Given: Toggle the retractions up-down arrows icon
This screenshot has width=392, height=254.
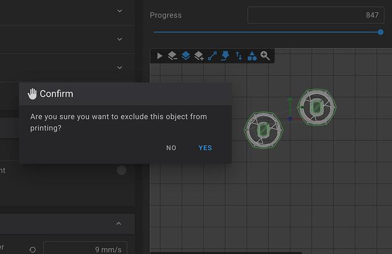Looking at the screenshot, I should pyautogui.click(x=239, y=56).
